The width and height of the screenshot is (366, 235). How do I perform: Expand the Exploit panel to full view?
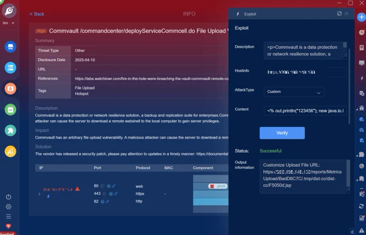pos(340,13)
